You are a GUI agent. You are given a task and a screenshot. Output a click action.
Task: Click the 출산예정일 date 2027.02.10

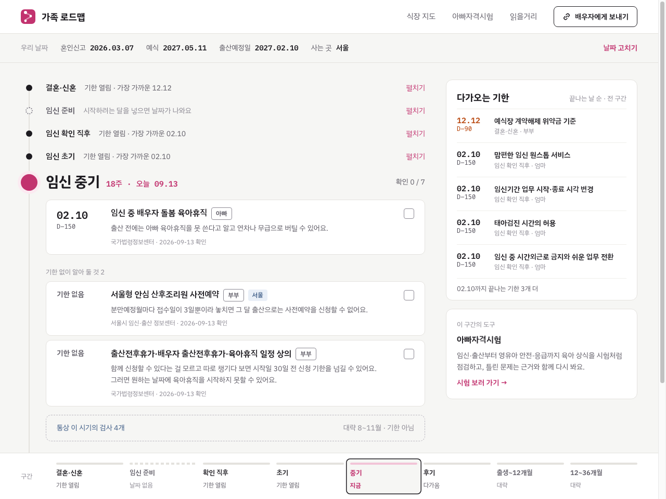point(277,48)
